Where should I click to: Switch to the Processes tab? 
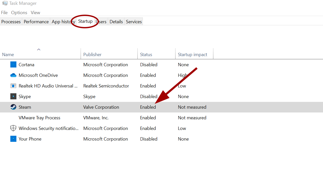pyautogui.click(x=11, y=22)
